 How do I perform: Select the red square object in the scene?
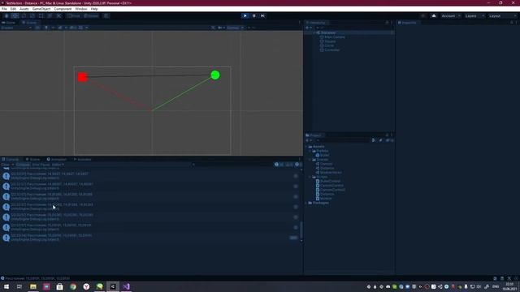coord(82,77)
